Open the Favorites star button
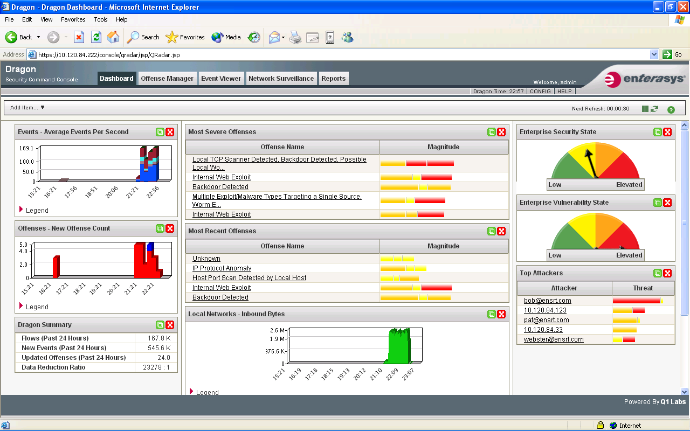The image size is (690, 431). [x=185, y=37]
